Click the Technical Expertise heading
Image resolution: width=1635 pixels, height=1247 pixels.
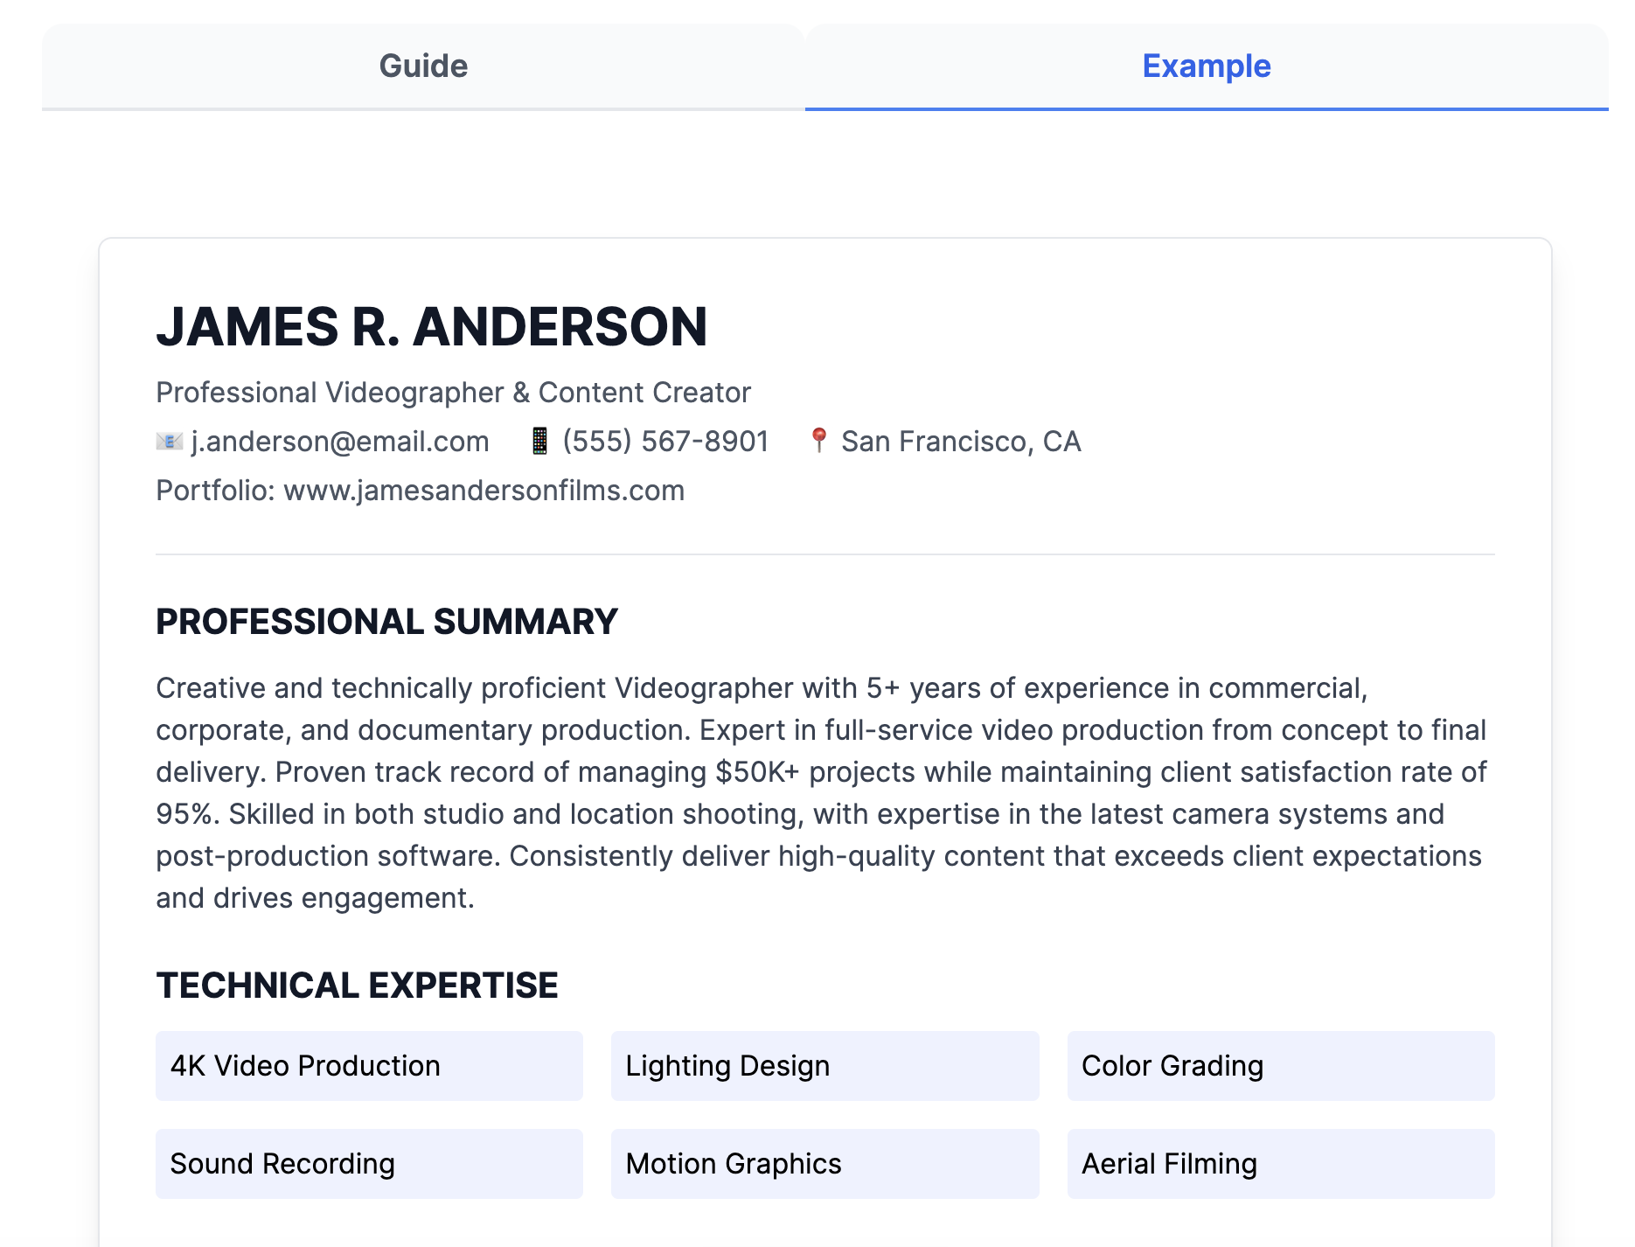(x=357, y=986)
